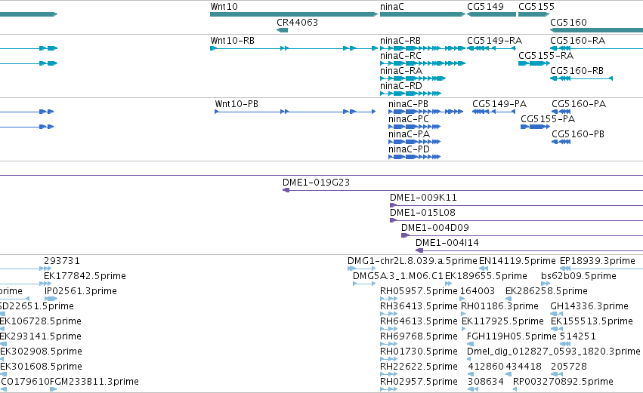The height and width of the screenshot is (393, 643).
Task: Click transcript ninaC-RA
Action: pos(413,78)
